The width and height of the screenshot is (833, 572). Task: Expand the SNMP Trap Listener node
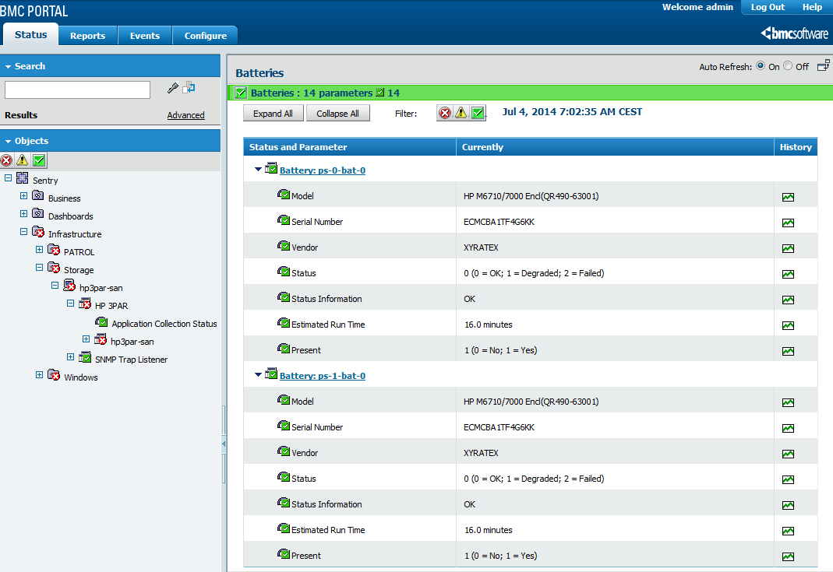click(70, 357)
